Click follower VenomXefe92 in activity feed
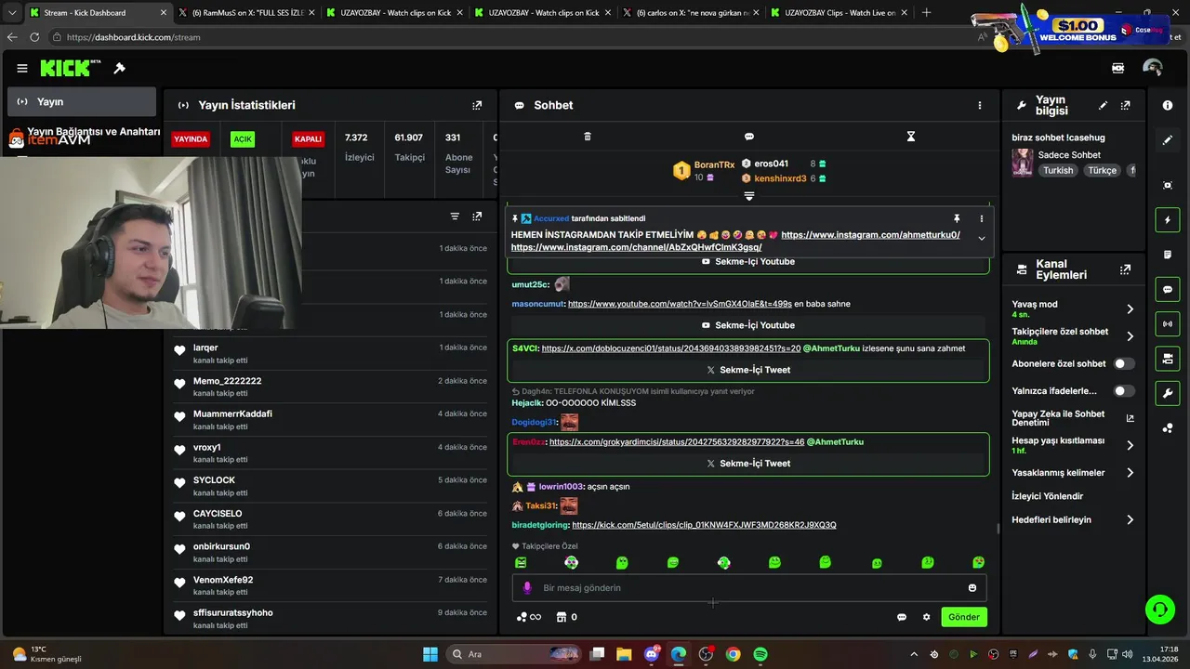 (x=223, y=580)
